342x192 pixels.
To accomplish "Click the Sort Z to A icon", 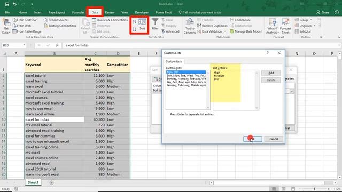I will (135, 29).
